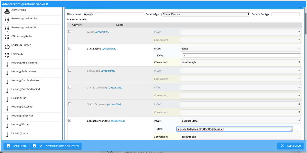307x153 pixels.
Task: Open StatusActive Conversion passthrough dropdown
Action: [240, 62]
